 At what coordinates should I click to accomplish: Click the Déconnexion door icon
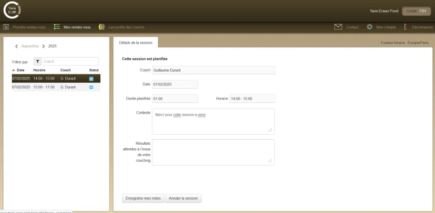(406, 27)
